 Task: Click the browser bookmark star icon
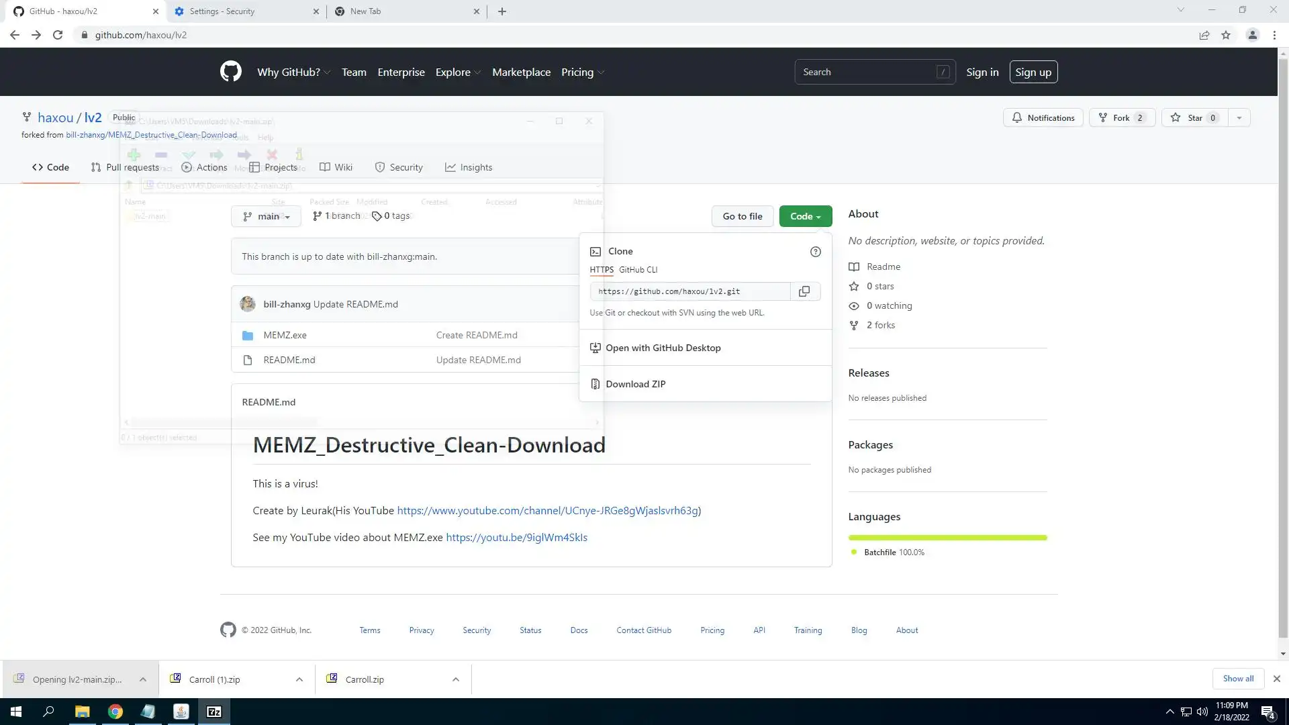1226,35
